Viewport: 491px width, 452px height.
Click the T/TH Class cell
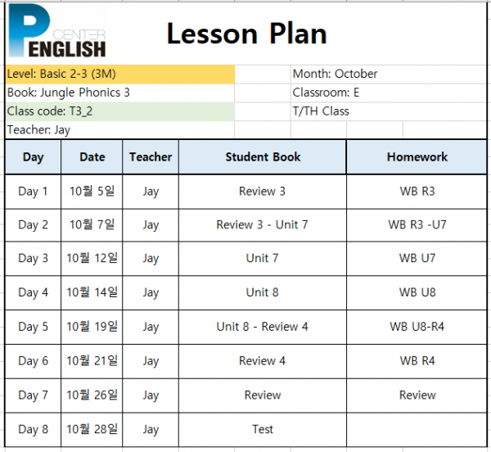(x=388, y=111)
